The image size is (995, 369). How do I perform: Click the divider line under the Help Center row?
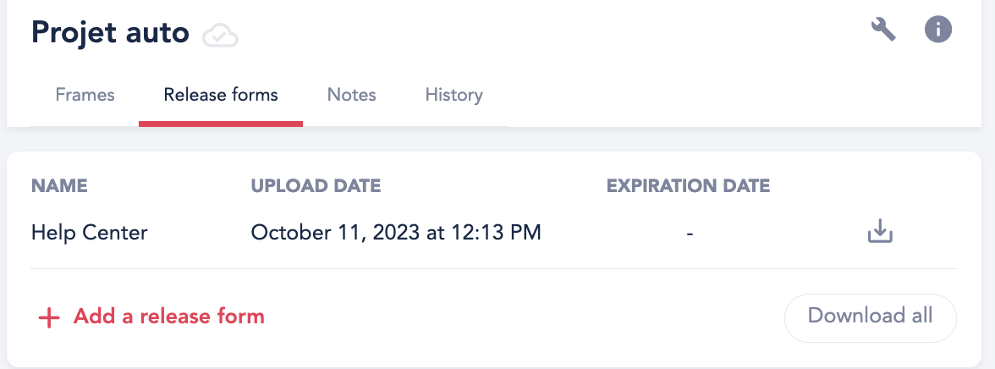[x=494, y=268]
